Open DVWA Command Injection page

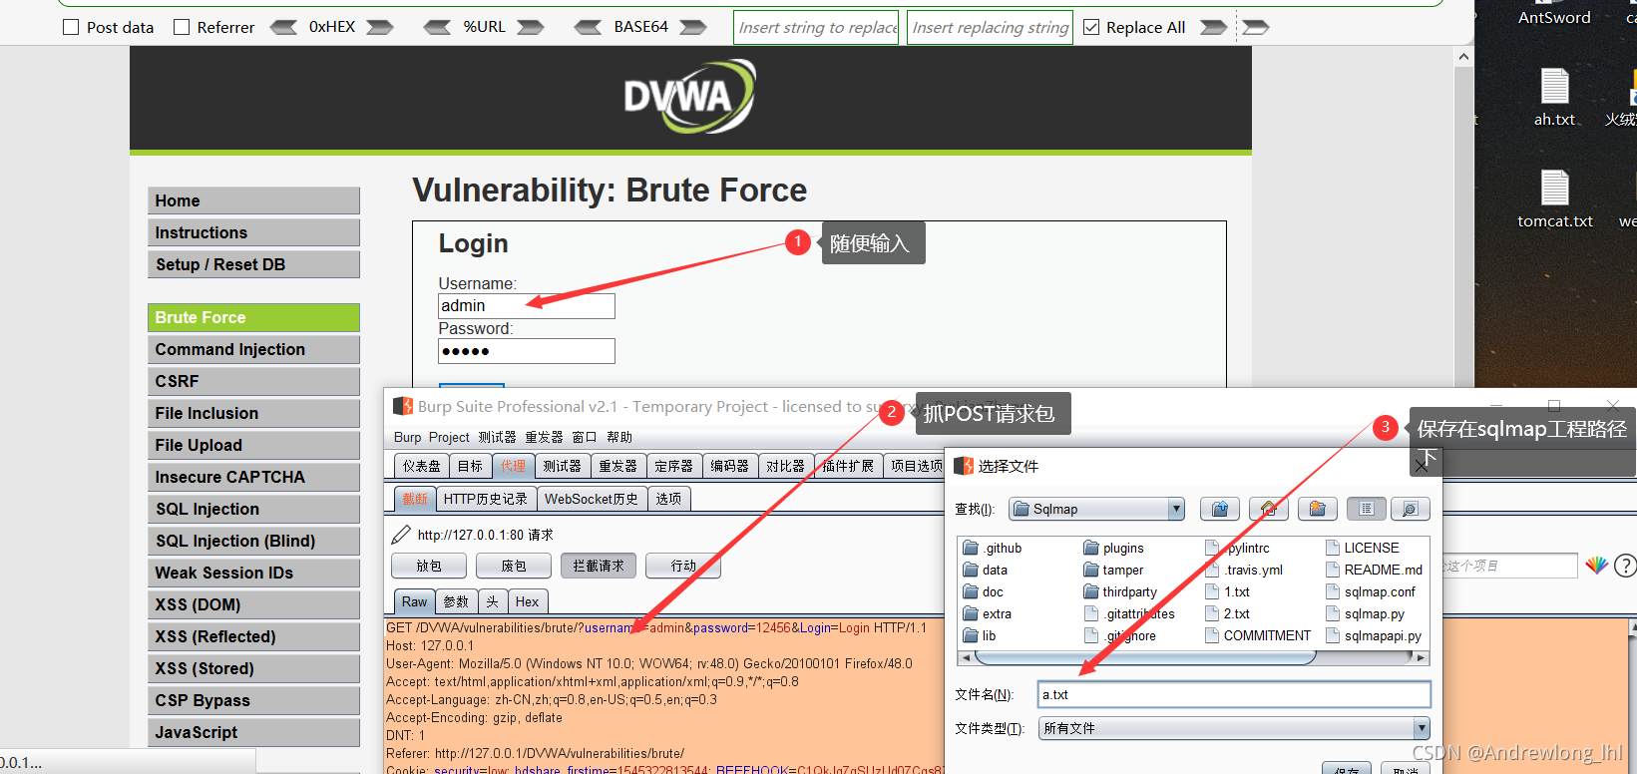(253, 349)
